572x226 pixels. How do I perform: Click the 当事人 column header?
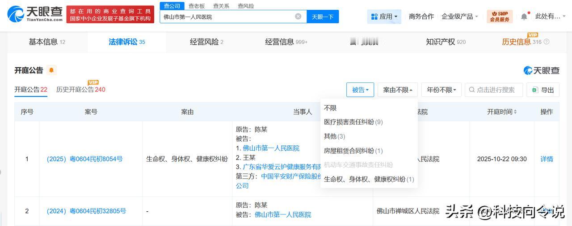303,112
